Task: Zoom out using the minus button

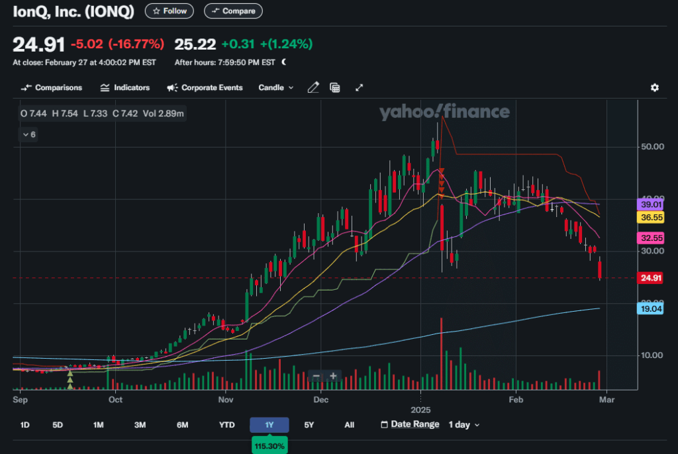Action: (316, 376)
